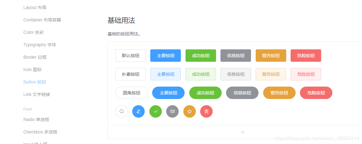Screen dimensions: 362x144
Task: Click the light-green plain 成功按钮
Action: point(201,74)
